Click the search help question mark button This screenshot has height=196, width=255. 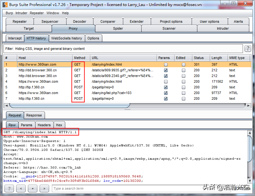pyautogui.click(x=9, y=188)
